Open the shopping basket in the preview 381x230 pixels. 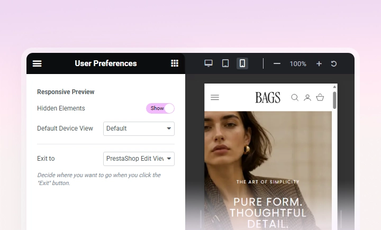click(x=320, y=97)
